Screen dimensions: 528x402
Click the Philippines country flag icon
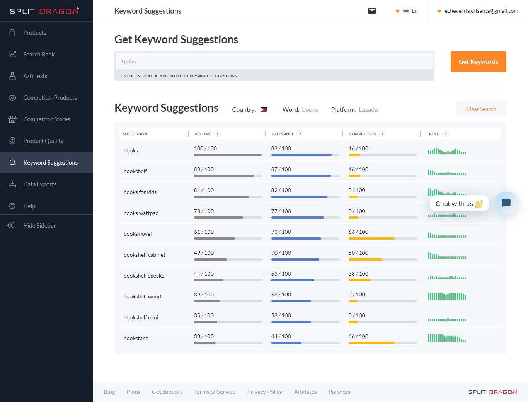pyautogui.click(x=264, y=109)
